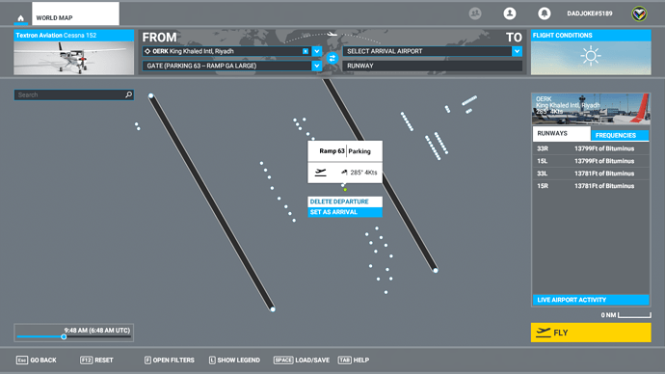Open the DADJOKE#5189 heart badge icon
This screenshot has width=665, height=374.
[x=639, y=14]
